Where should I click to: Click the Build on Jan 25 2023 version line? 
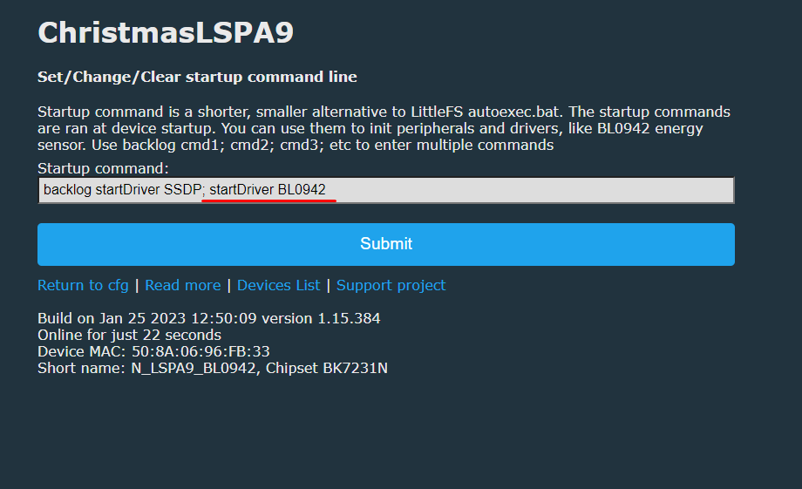[x=208, y=318]
